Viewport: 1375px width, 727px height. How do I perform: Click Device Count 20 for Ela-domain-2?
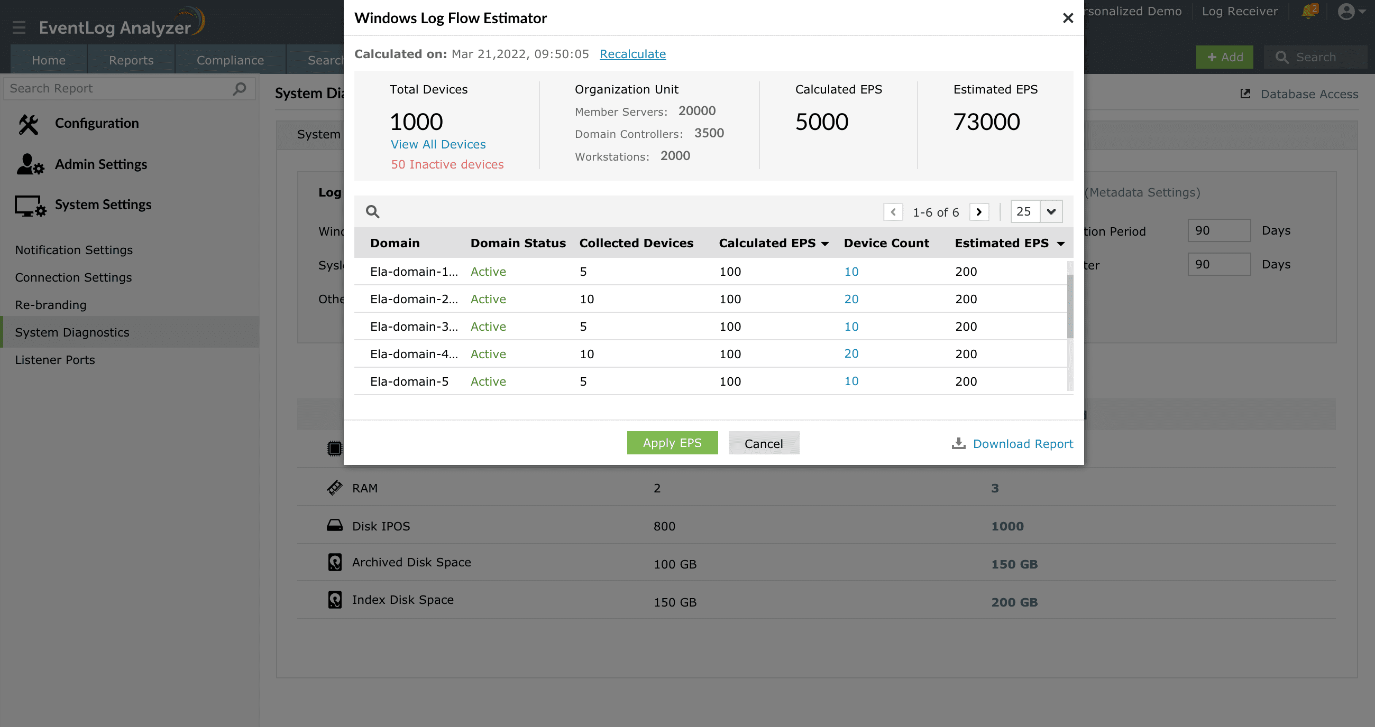click(851, 299)
